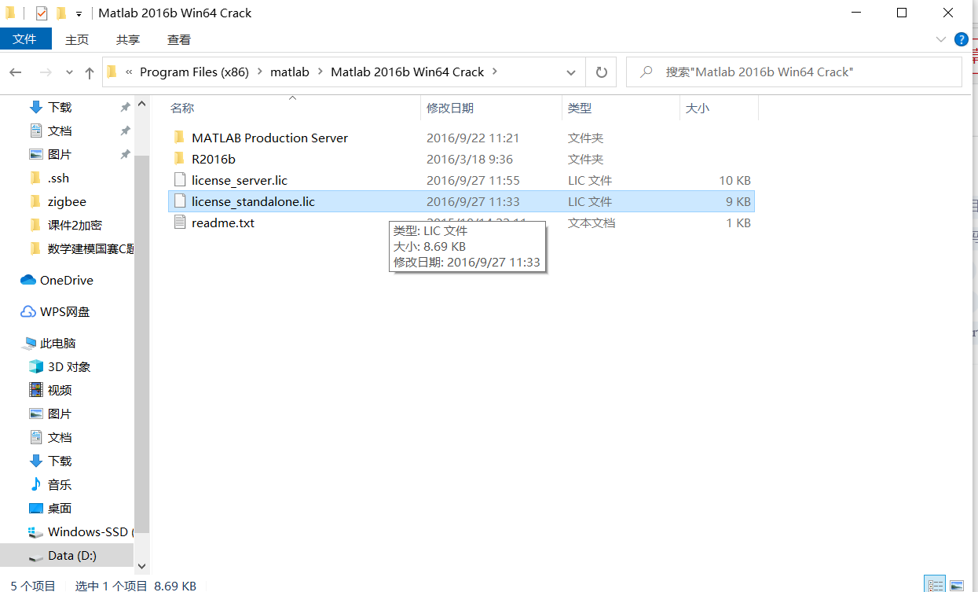
Task: Open the recent locations dropdown arrow
Action: point(69,72)
